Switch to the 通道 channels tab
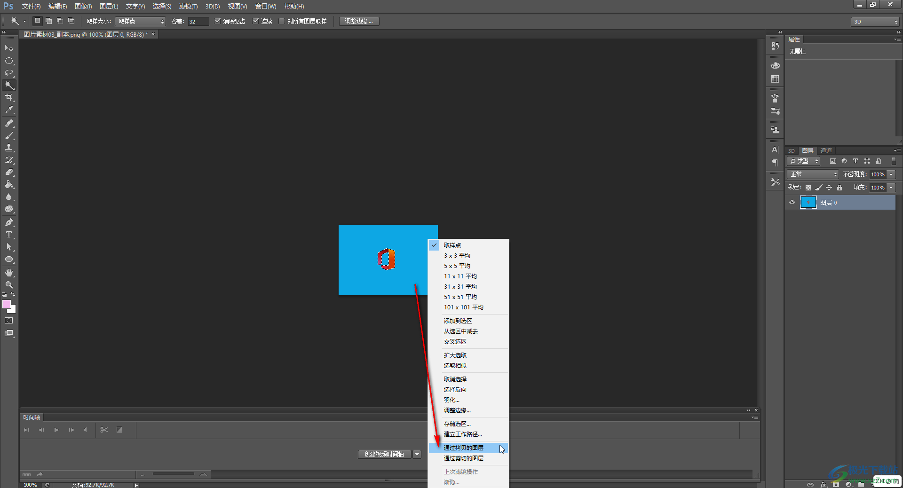The height and width of the screenshot is (488, 903). click(826, 151)
